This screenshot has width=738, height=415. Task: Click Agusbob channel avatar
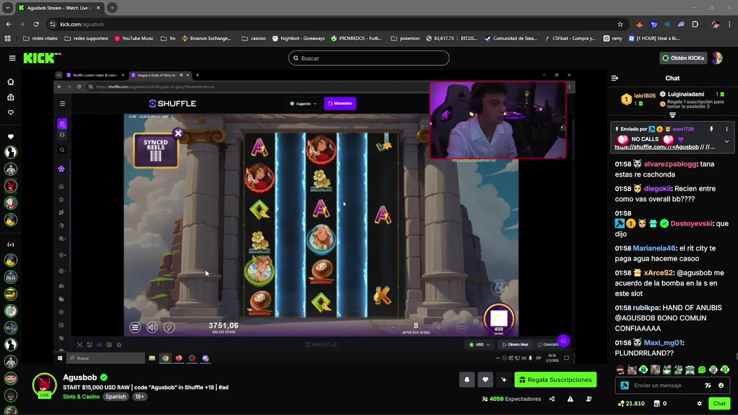pos(44,386)
